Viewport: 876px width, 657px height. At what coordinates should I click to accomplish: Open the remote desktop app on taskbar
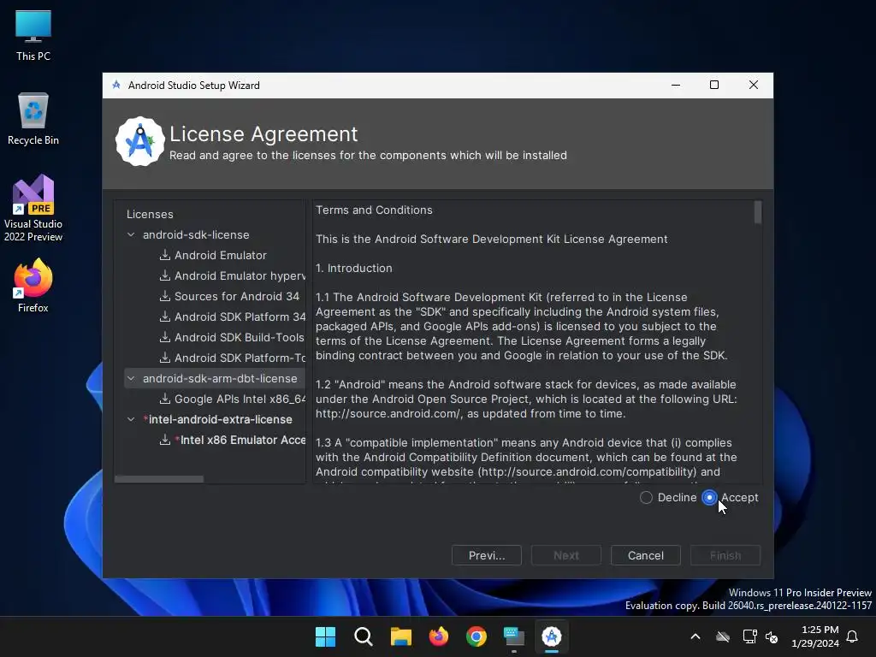514,636
